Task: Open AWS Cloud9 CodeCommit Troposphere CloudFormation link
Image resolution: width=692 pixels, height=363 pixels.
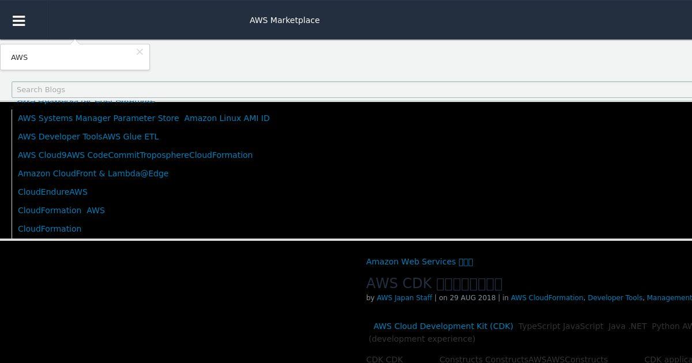Action: (x=135, y=155)
